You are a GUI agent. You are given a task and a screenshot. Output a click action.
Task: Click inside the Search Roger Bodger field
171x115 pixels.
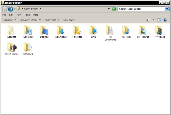click(142, 9)
